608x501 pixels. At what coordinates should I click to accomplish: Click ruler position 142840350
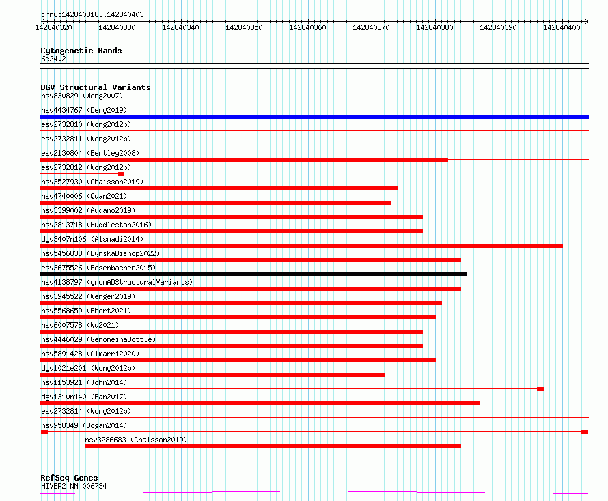point(245,27)
